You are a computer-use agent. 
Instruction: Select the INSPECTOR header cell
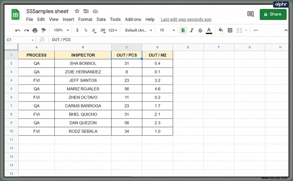tap(83, 55)
